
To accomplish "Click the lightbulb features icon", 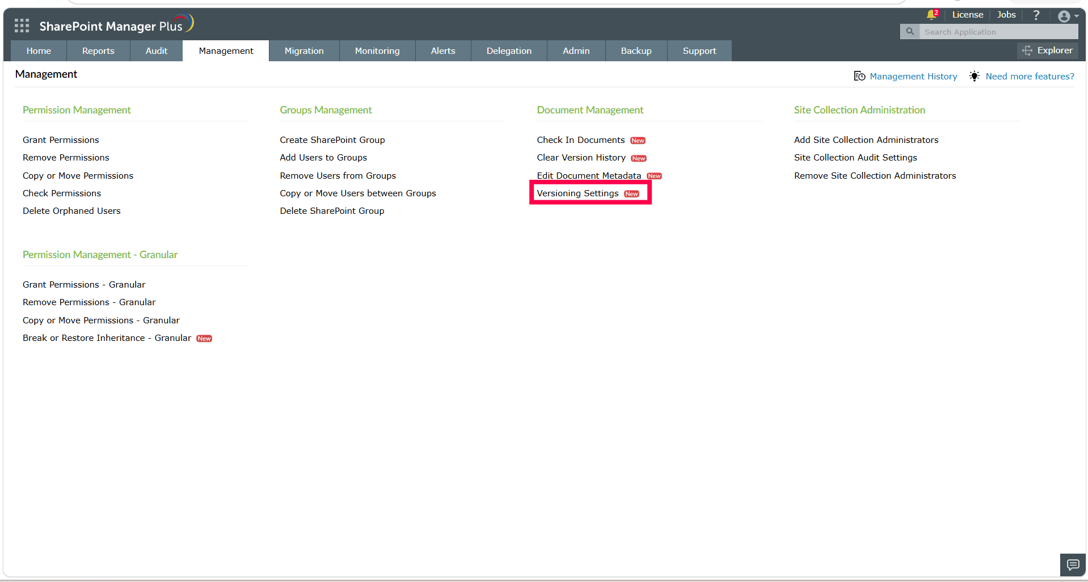I will point(975,76).
